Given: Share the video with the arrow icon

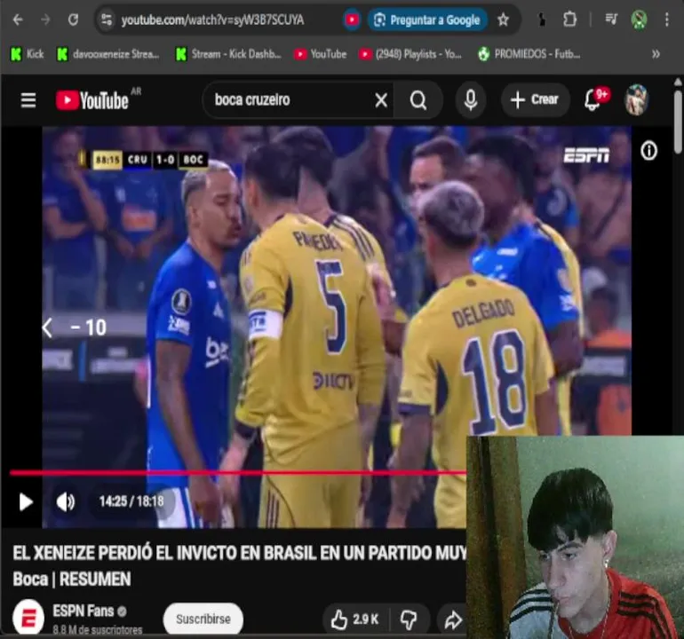Looking at the screenshot, I should [x=453, y=619].
